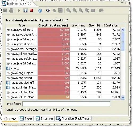The width and height of the screenshot is (133, 127).
Task: Switch to the Trend tab
Action: click(10, 119)
